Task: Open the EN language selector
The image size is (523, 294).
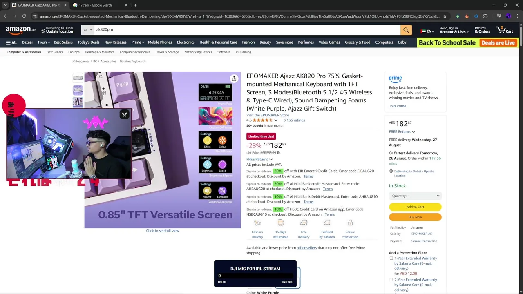Action: 427,31
